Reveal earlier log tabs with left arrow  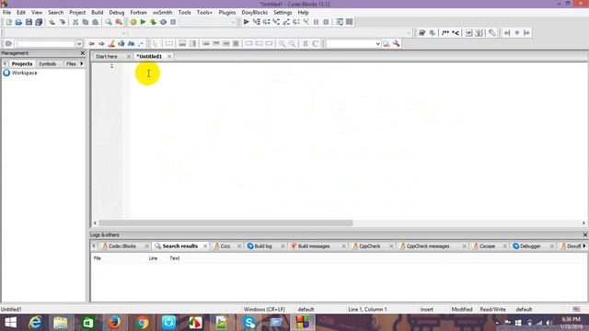coord(94,246)
